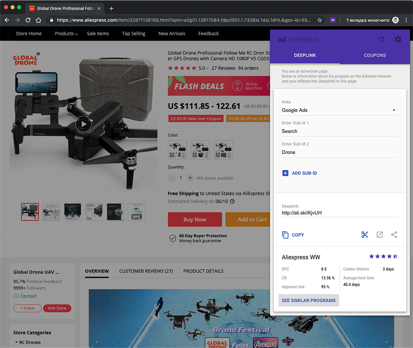Bookmark this page with the star icon
Screen dimensions: 413x348
pos(319,20)
